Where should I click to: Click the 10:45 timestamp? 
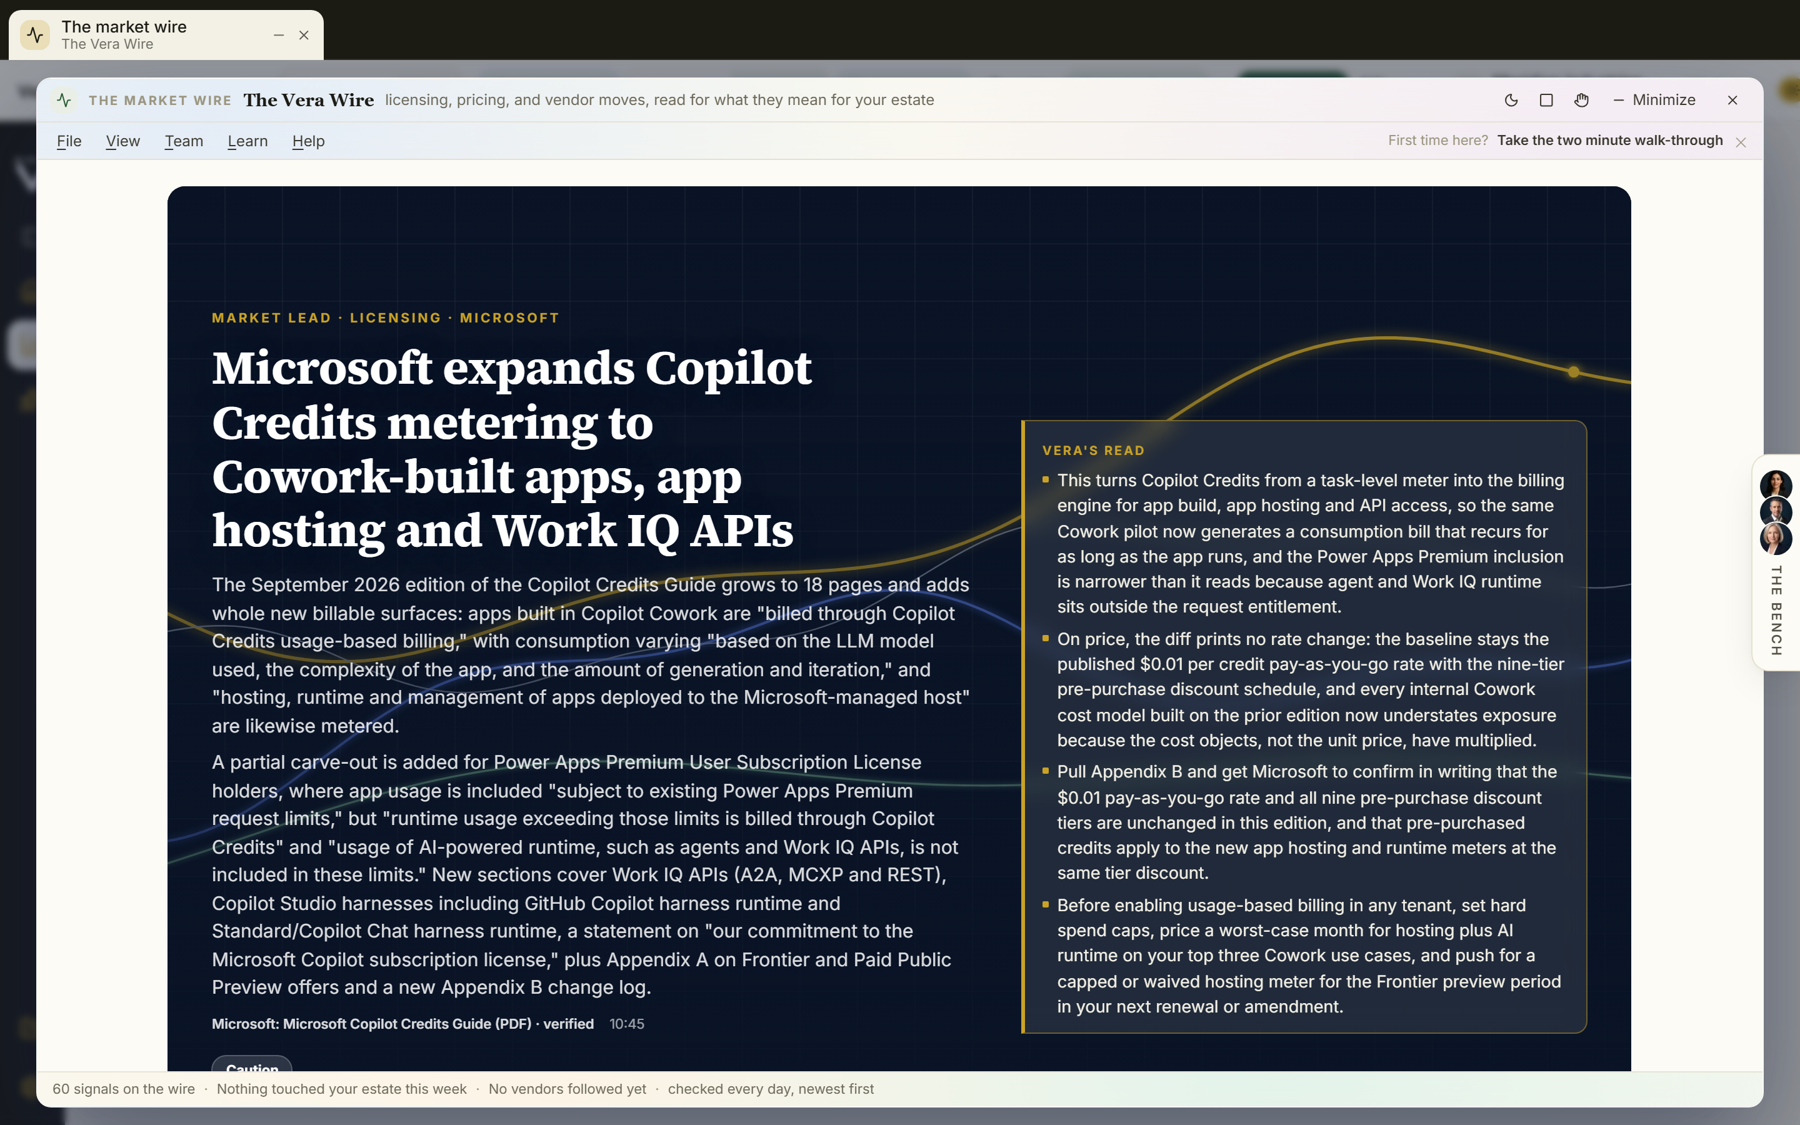(626, 1024)
